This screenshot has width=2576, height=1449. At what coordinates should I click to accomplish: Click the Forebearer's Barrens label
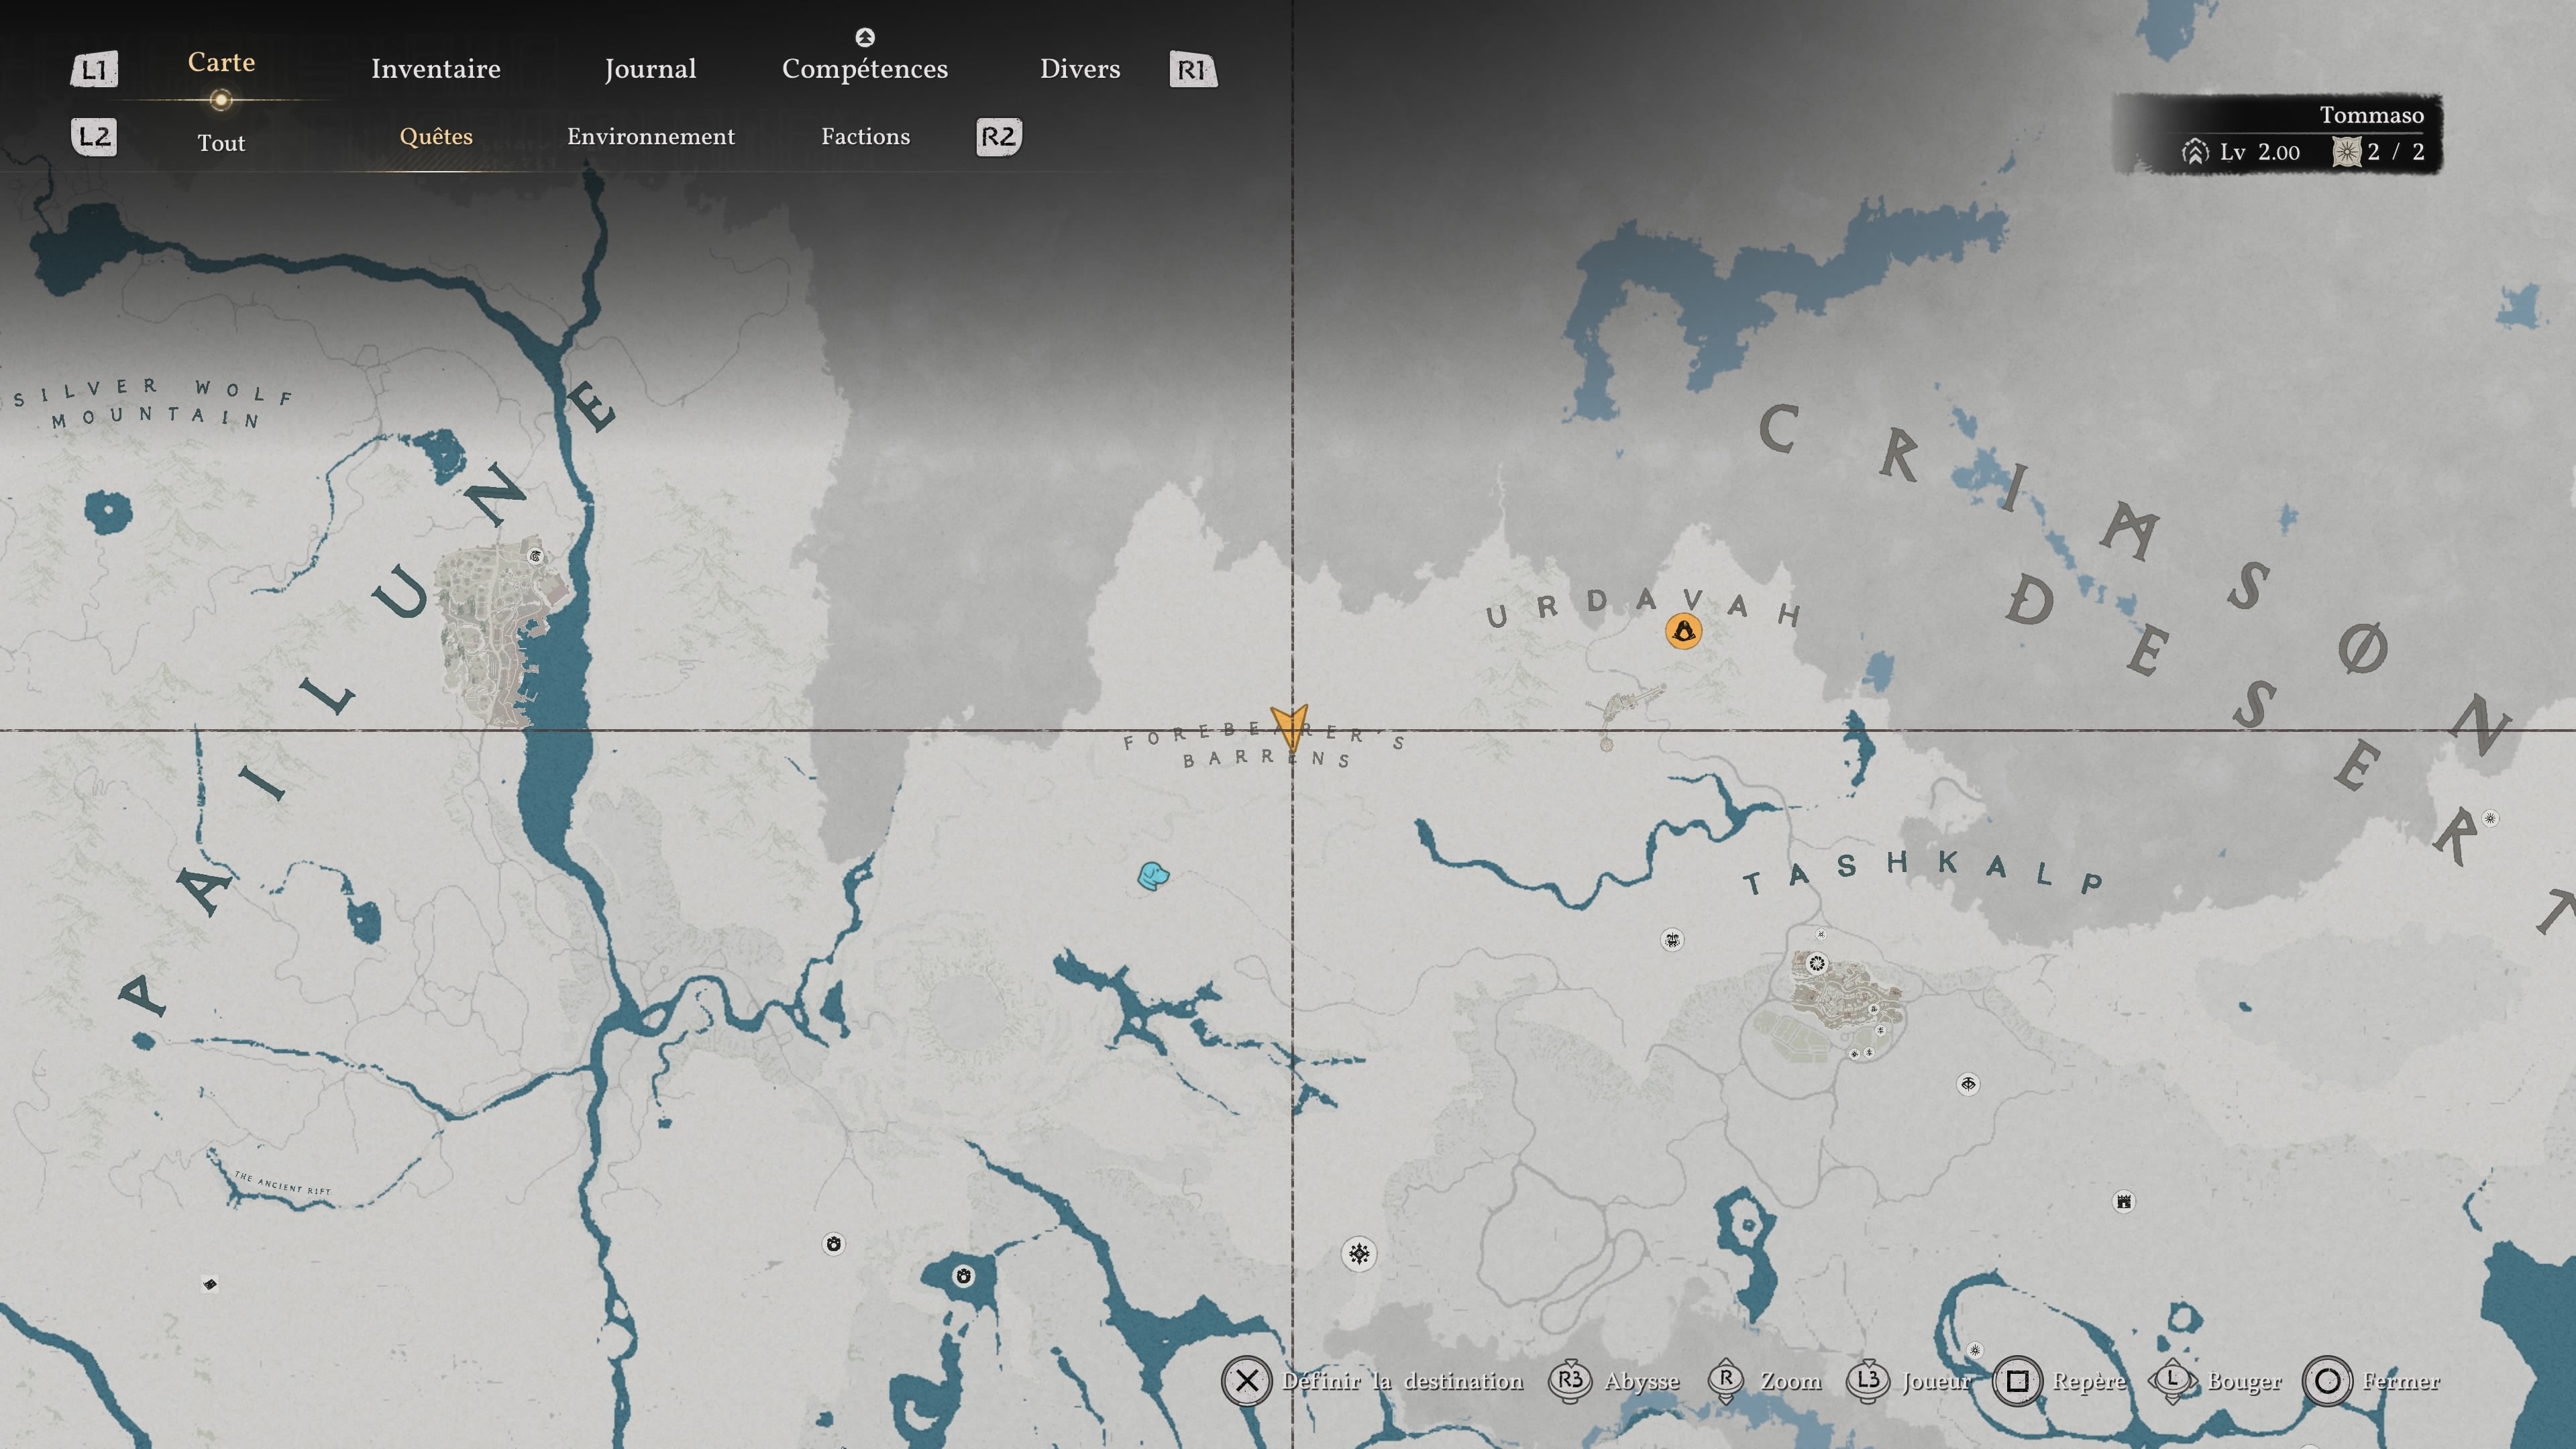pyautogui.click(x=1264, y=745)
